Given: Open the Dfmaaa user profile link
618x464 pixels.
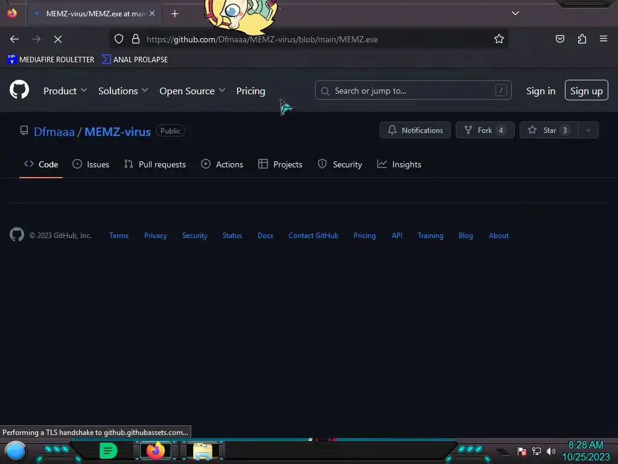Looking at the screenshot, I should click(54, 132).
